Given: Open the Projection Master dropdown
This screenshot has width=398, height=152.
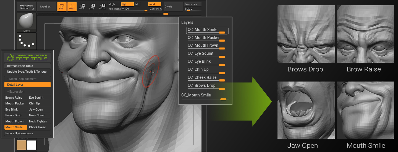Looking at the screenshot, I should (x=26, y=7).
